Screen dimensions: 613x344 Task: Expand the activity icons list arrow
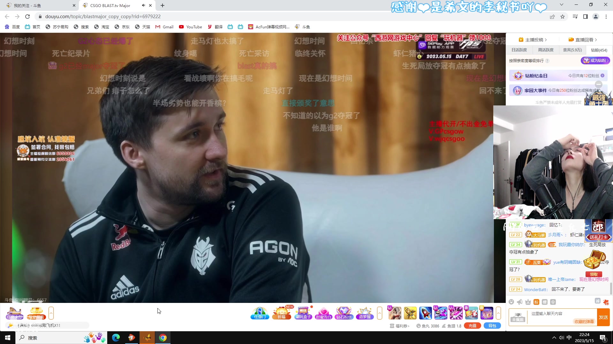(380, 313)
